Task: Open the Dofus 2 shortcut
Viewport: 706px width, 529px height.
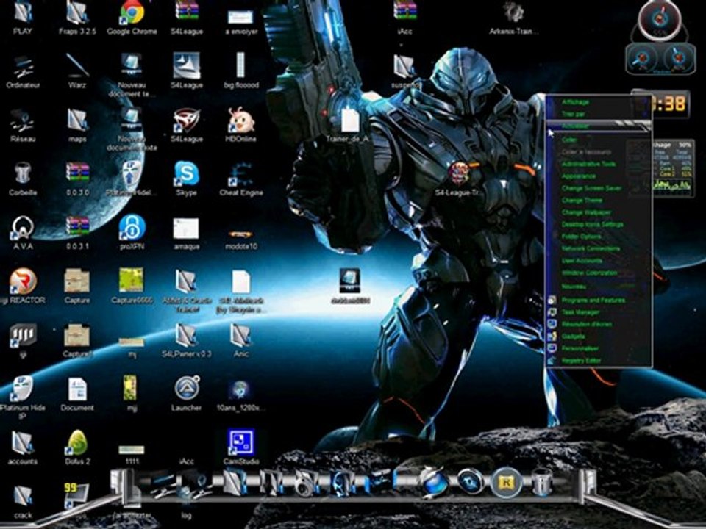Action: pos(77,447)
